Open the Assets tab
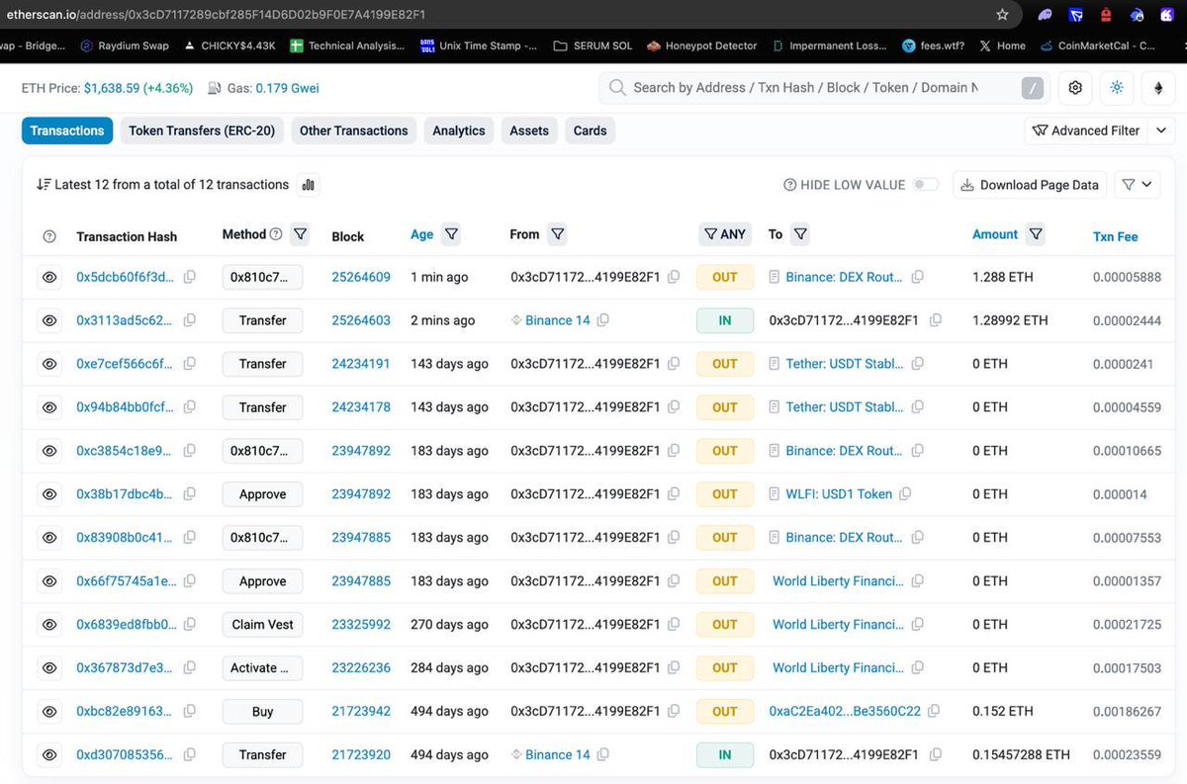Screen dimensions: 1187x784 (529, 131)
